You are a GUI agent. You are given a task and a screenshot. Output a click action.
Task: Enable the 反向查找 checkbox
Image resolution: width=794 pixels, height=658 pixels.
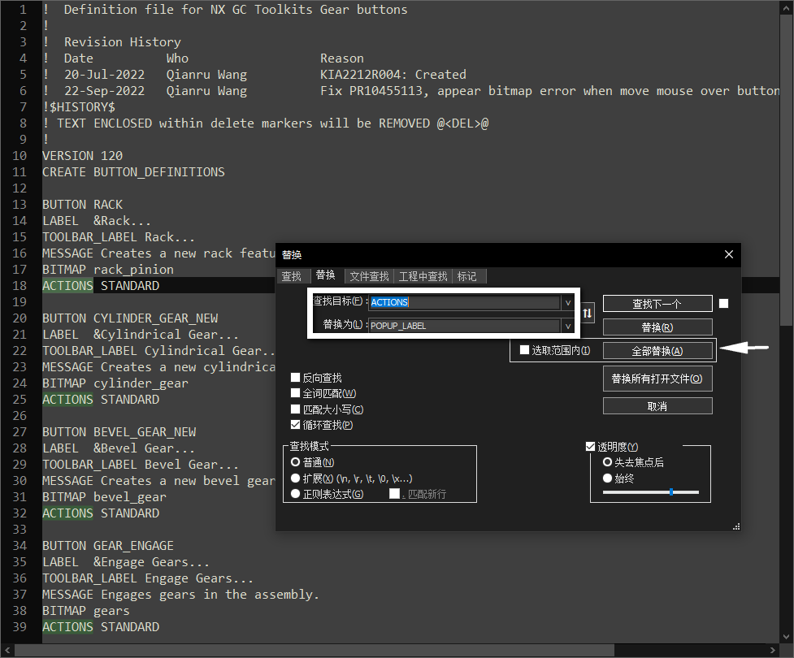click(295, 377)
